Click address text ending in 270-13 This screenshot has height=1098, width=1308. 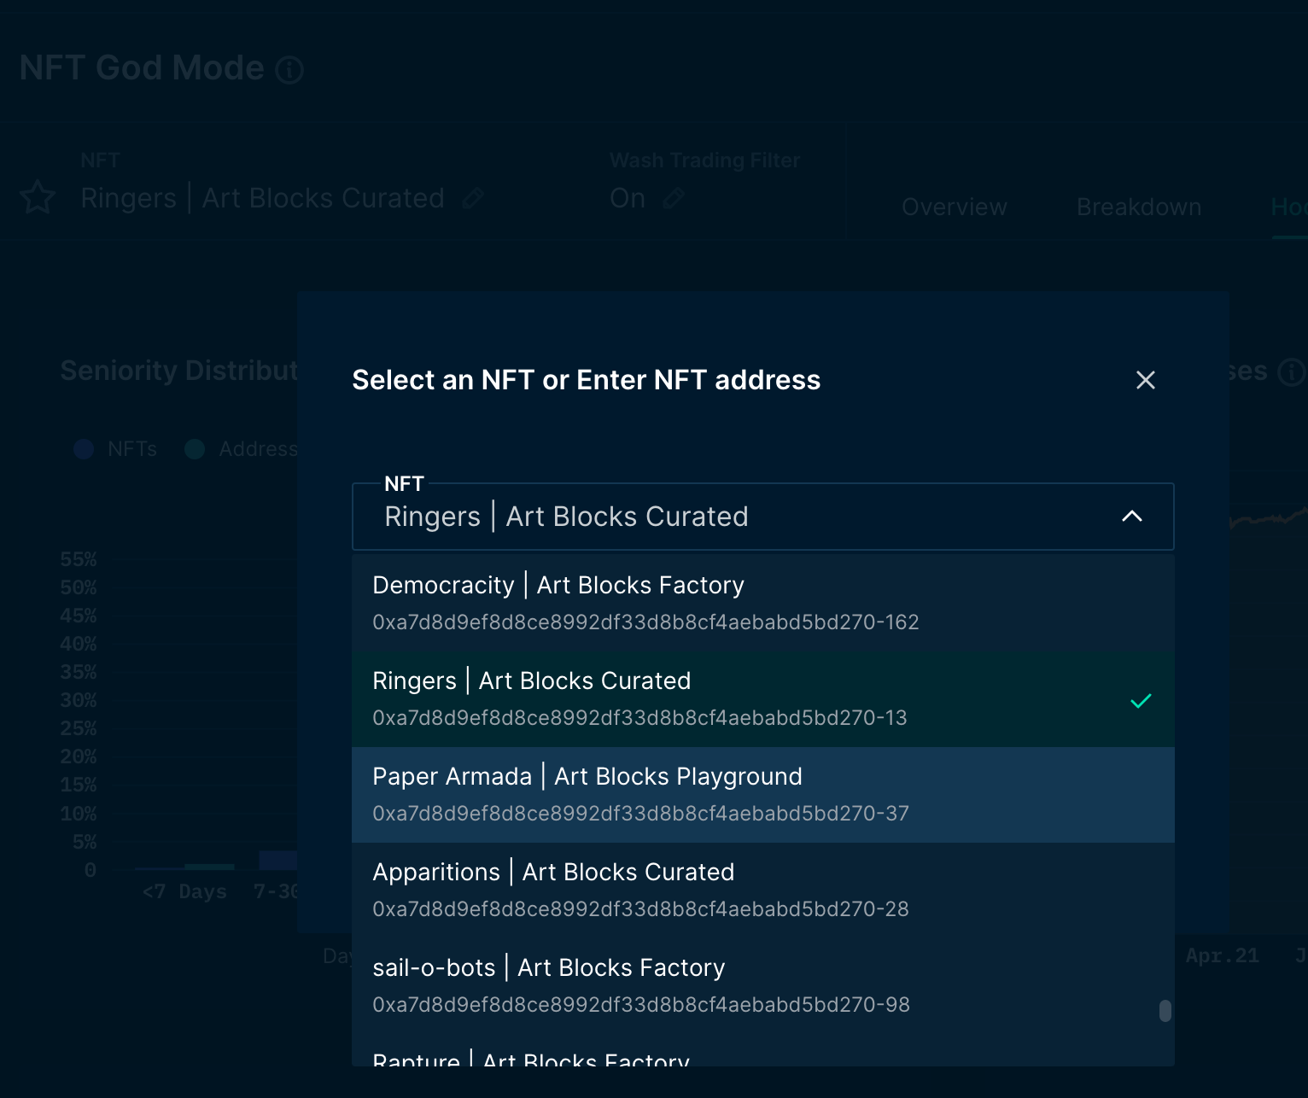[639, 718]
